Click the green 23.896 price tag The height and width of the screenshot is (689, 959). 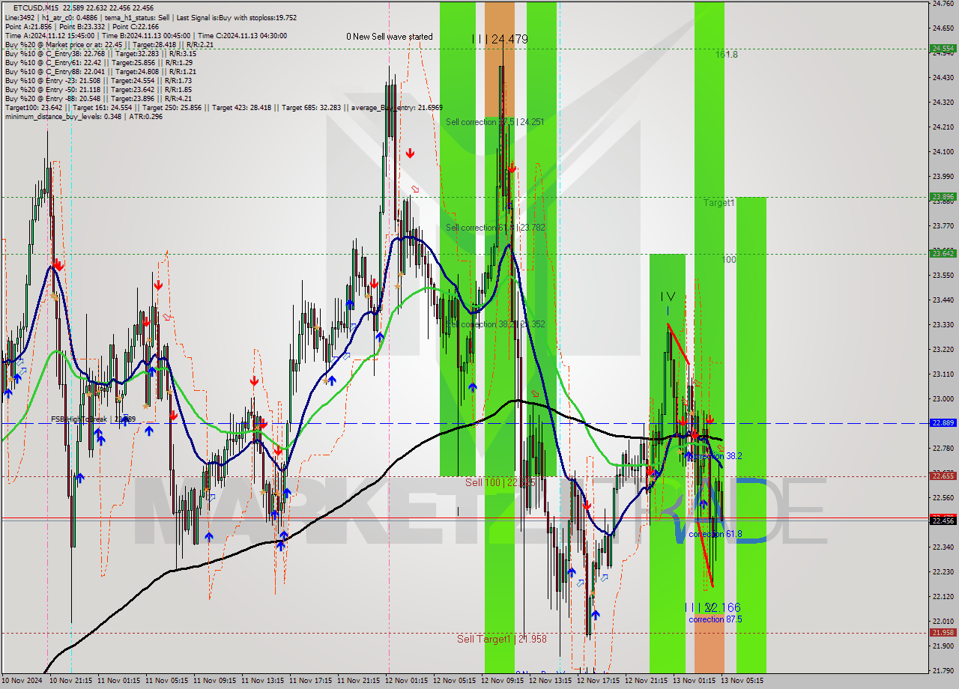coord(943,197)
